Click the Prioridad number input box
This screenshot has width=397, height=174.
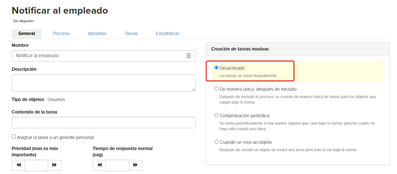(36, 166)
